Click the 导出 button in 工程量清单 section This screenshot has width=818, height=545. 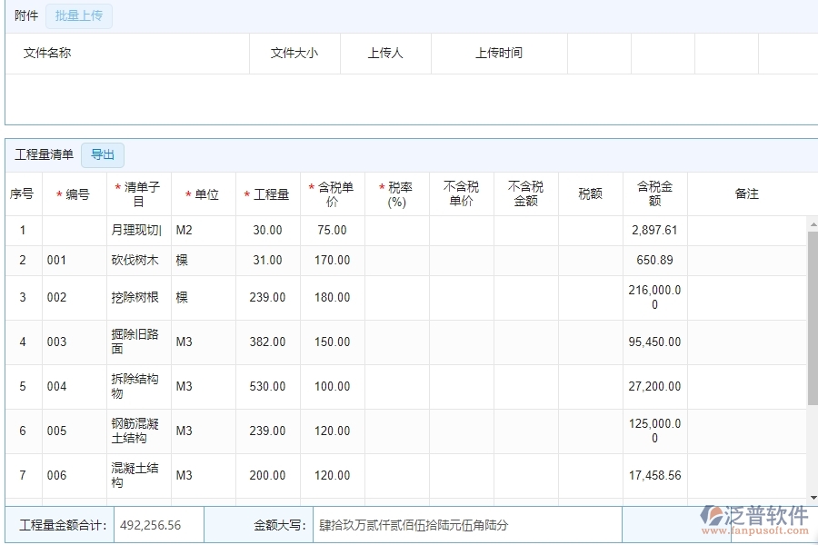coord(102,154)
